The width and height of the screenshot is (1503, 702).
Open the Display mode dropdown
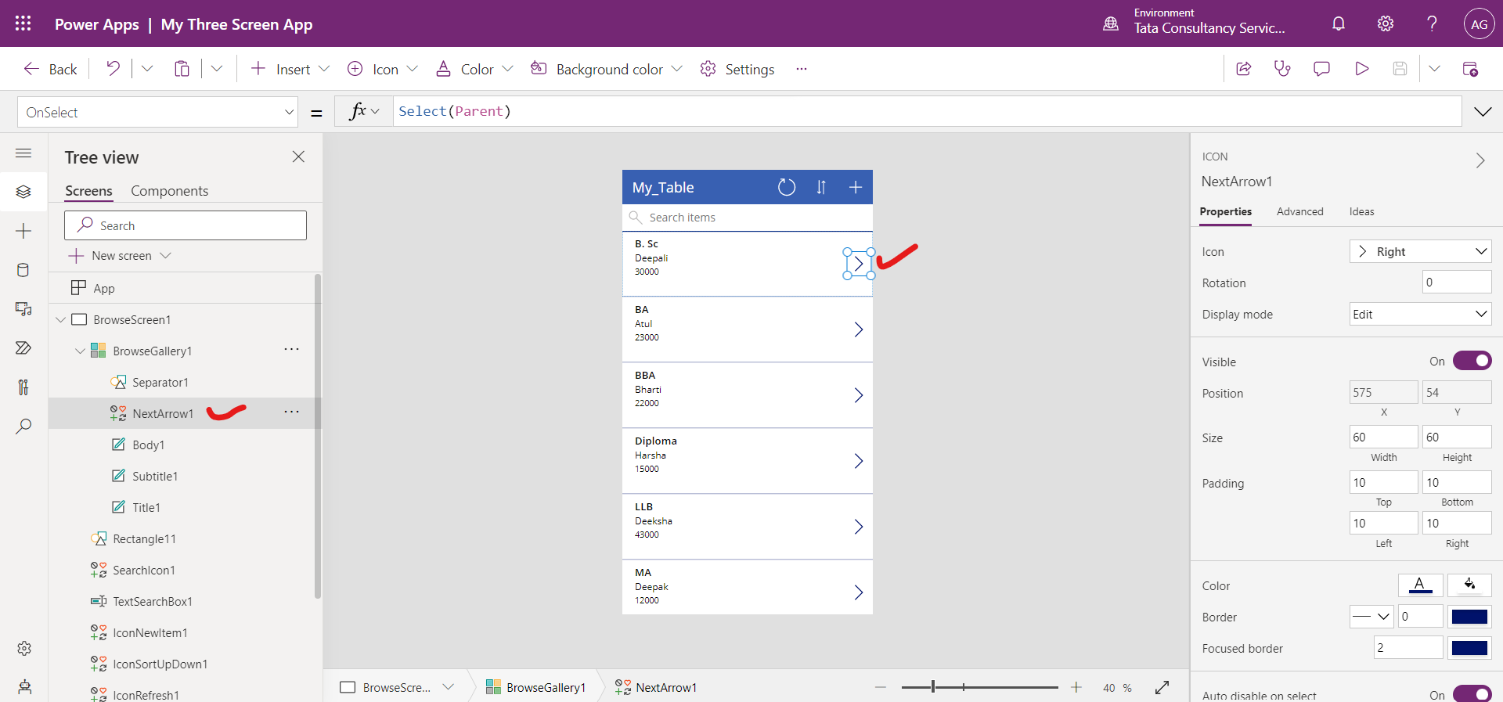tap(1420, 314)
